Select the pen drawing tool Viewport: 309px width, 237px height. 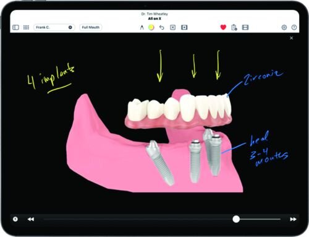[142, 27]
